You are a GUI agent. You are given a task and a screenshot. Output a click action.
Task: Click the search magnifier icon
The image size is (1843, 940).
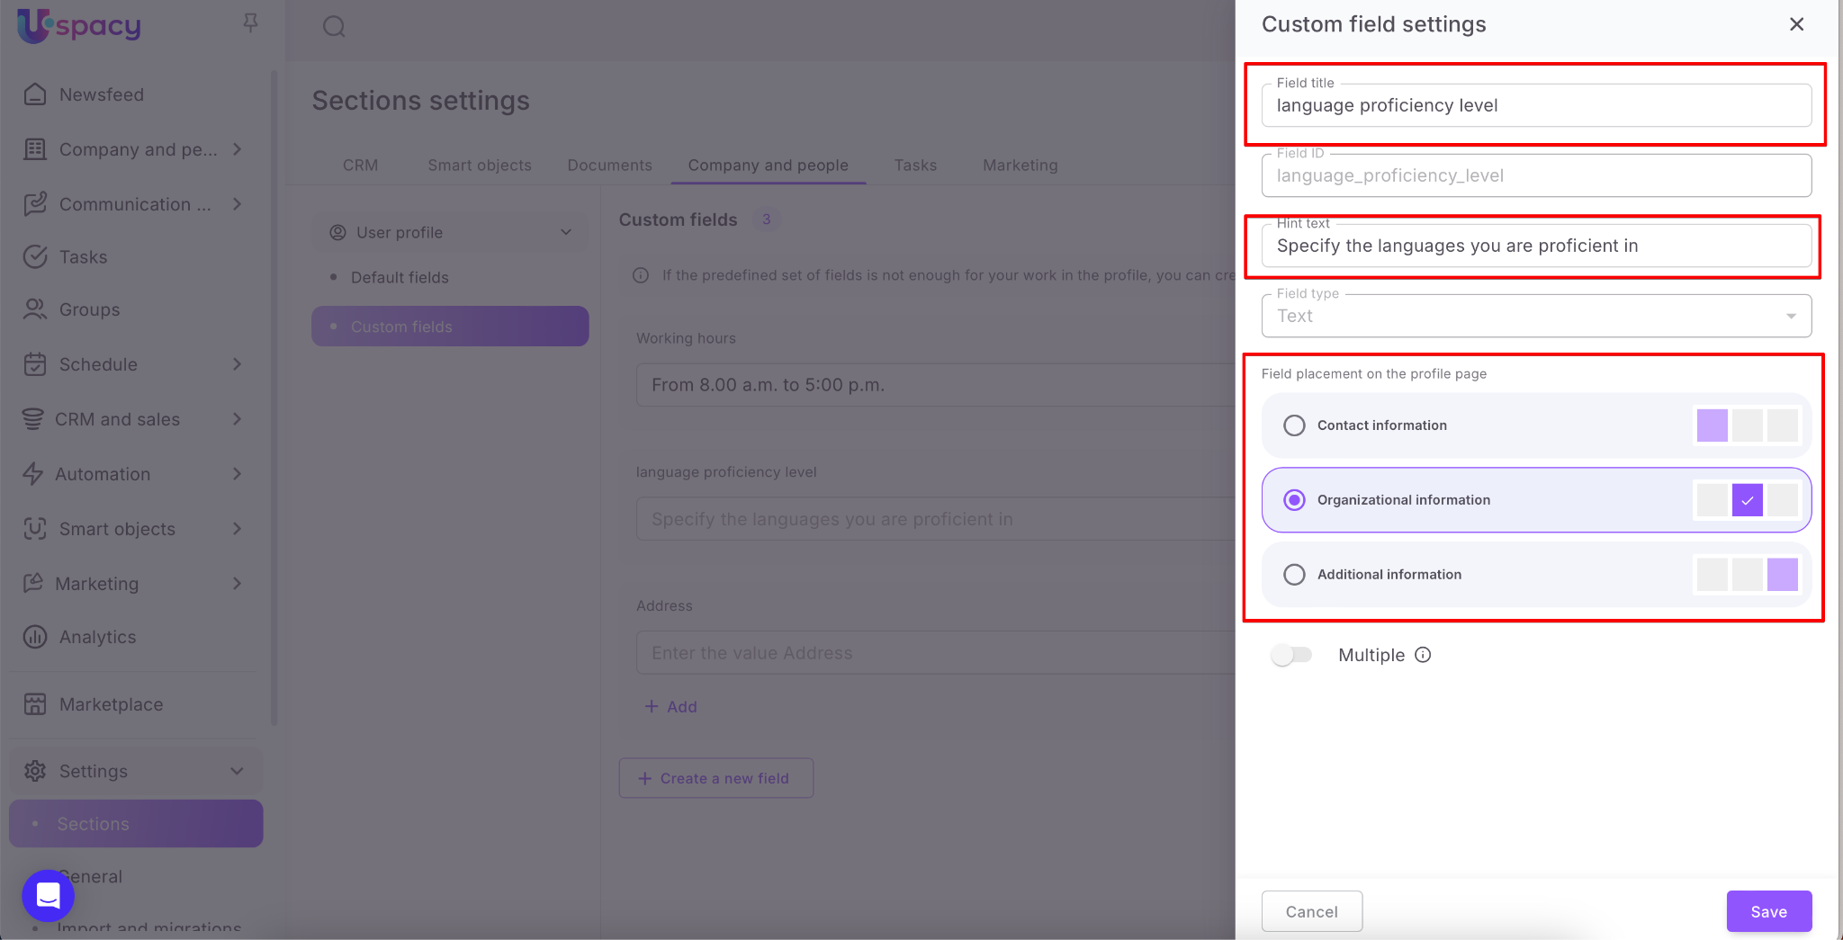coord(334,27)
